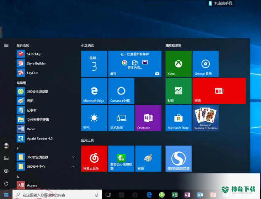Screen dimensions: 261x199
Task: Expand the 360安全中心 folder chevron
Action: (73, 166)
